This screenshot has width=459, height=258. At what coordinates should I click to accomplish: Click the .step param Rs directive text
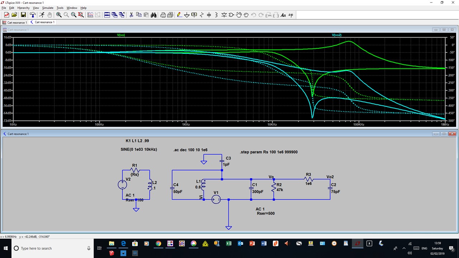(x=269, y=152)
